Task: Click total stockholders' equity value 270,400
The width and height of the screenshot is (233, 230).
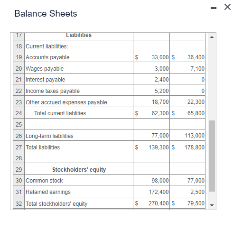Action: click(158, 203)
